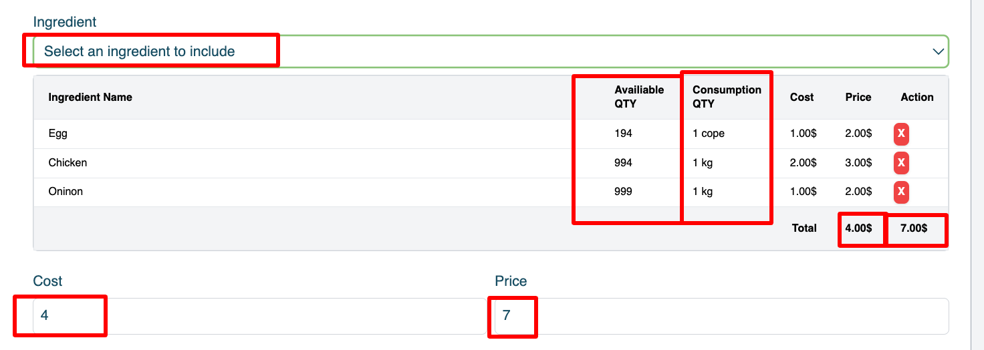Delete the Chicken ingredient with X
The height and width of the screenshot is (350, 984).
[x=901, y=162]
